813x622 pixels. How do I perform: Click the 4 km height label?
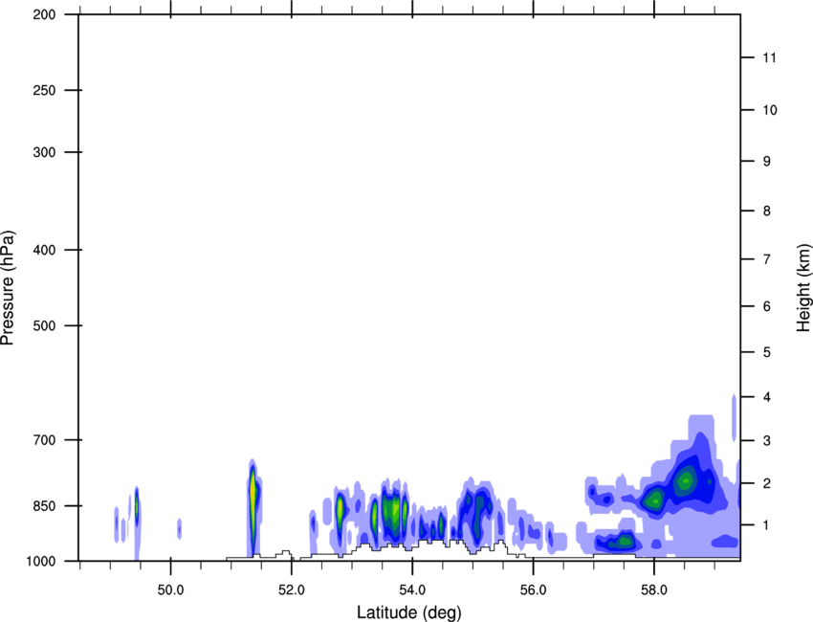pos(767,397)
